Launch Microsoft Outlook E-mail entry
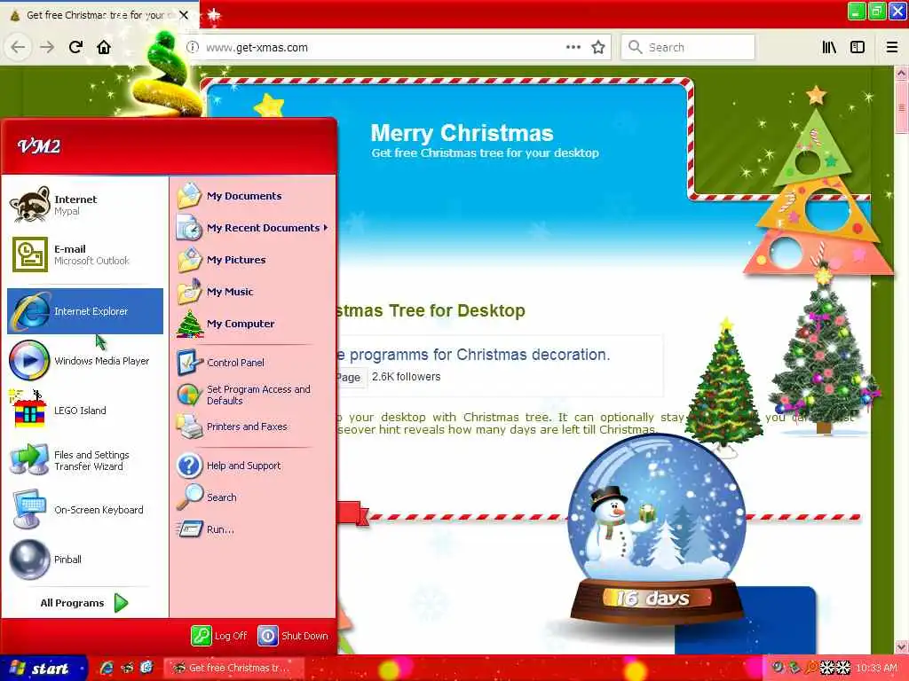 tap(85, 254)
